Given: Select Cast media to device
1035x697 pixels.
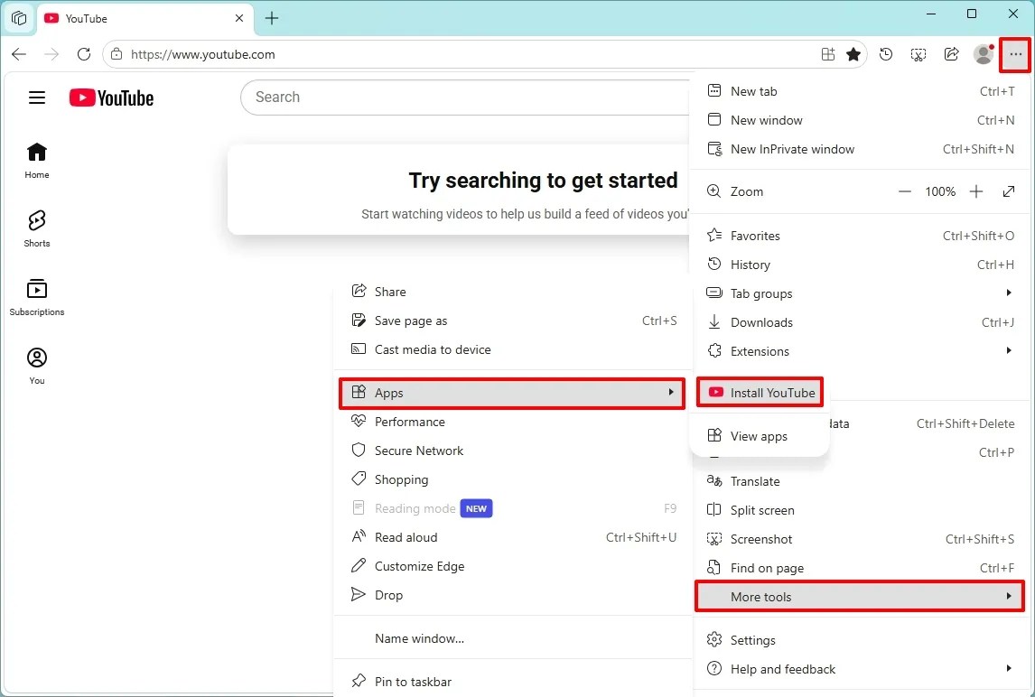Looking at the screenshot, I should 512,349.
